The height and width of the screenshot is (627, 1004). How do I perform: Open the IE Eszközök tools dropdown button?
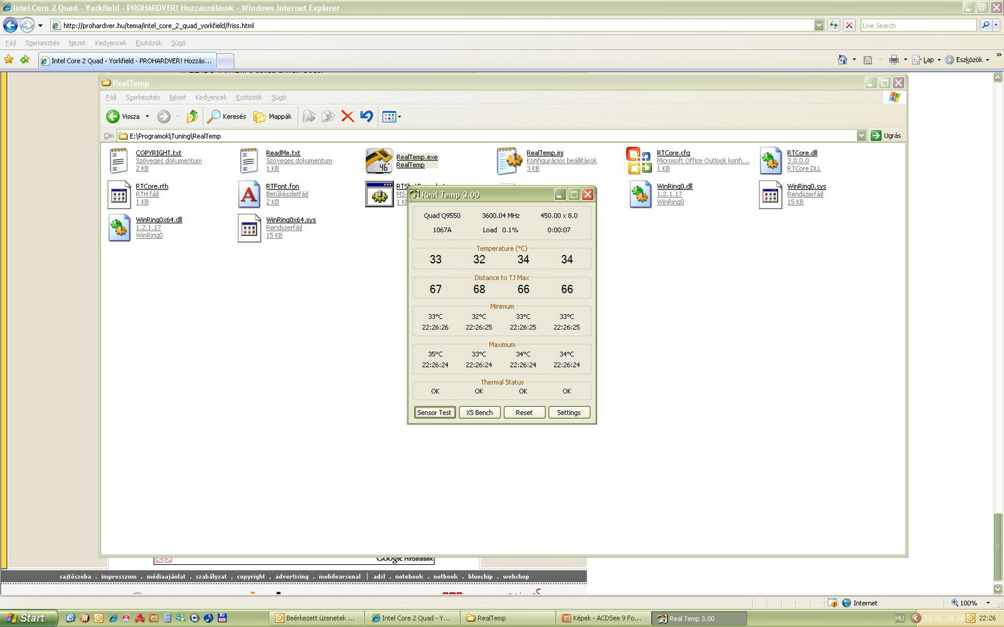(x=967, y=60)
